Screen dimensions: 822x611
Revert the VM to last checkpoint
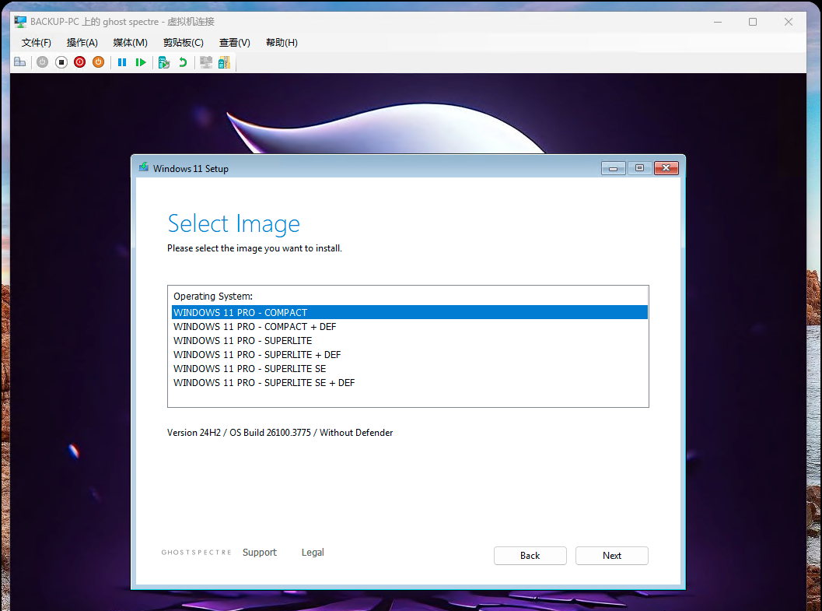tap(182, 61)
